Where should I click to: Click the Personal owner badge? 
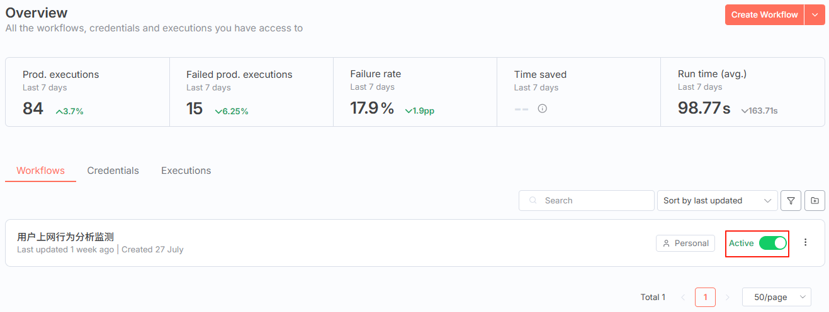pos(685,244)
